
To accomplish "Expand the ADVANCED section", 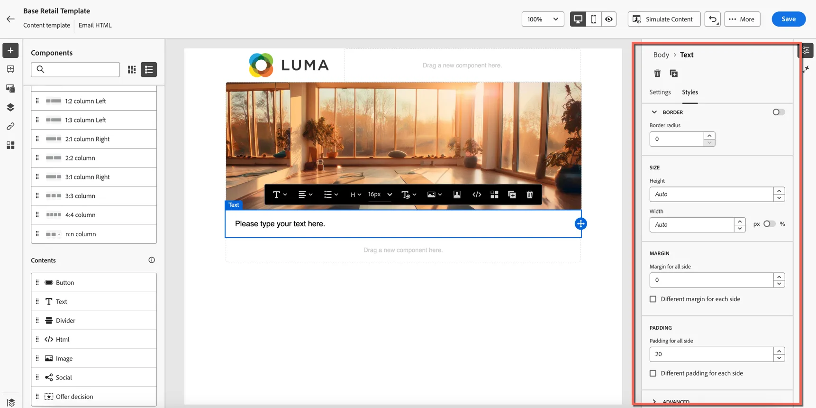I will [654, 402].
